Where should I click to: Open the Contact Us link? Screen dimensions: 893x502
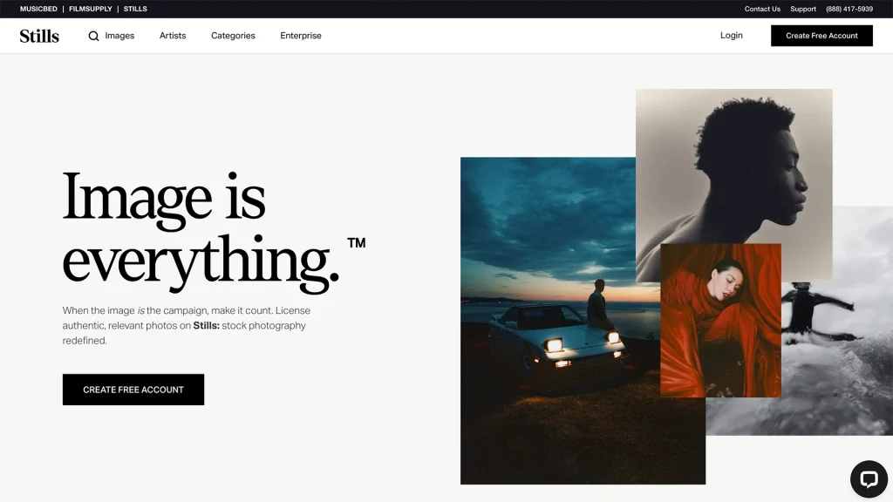click(762, 9)
